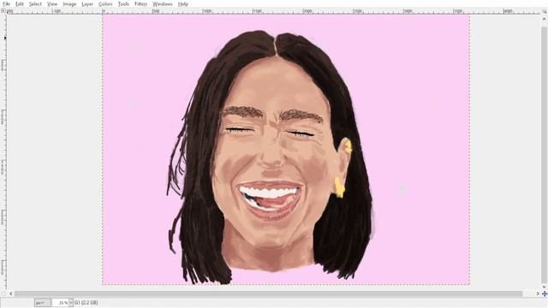Open the Windows menu
This screenshot has height=308, width=548.
[x=163, y=3]
